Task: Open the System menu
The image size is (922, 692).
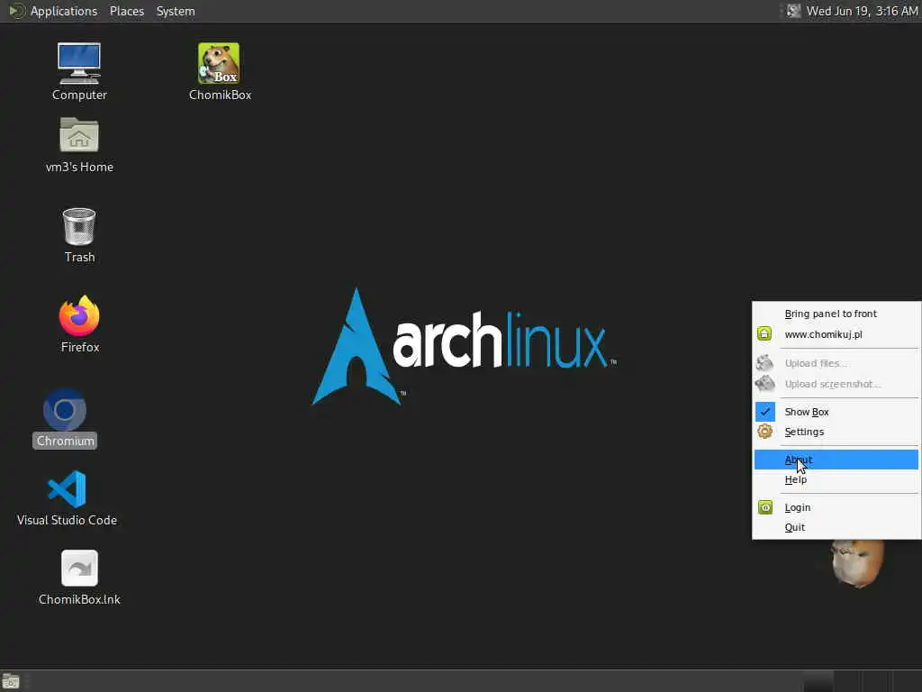Action: point(176,11)
